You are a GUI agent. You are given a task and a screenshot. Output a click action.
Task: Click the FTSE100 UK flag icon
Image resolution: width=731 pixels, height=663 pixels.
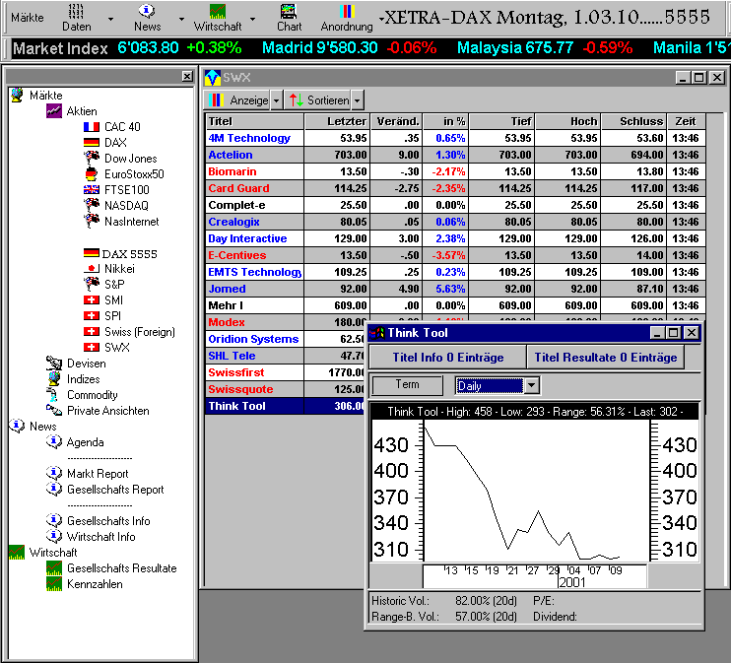click(92, 190)
